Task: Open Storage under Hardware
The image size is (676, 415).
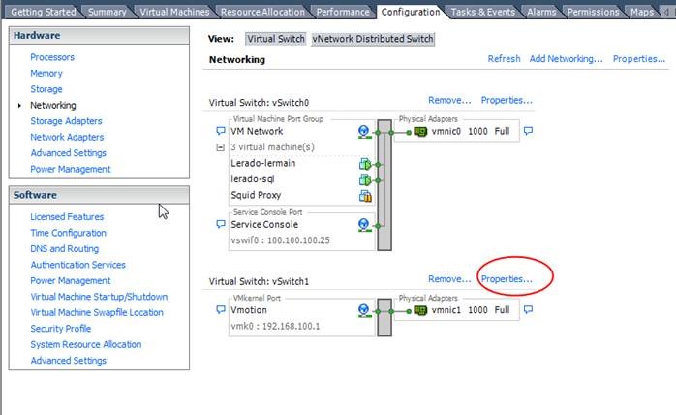Action: [x=46, y=89]
